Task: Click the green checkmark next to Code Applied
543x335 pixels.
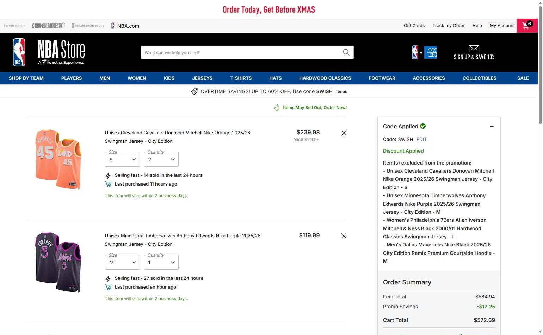Action: pyautogui.click(x=423, y=126)
